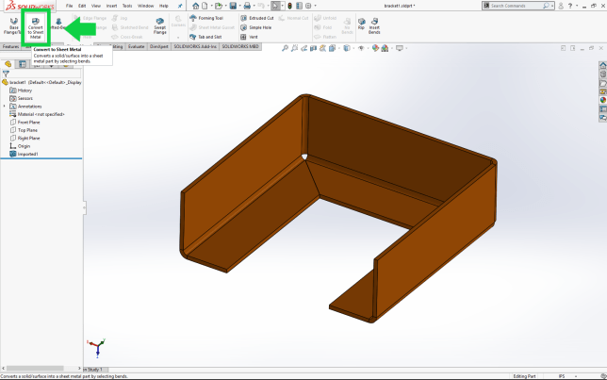
Task: Click Section View icon
Action: click(x=313, y=48)
